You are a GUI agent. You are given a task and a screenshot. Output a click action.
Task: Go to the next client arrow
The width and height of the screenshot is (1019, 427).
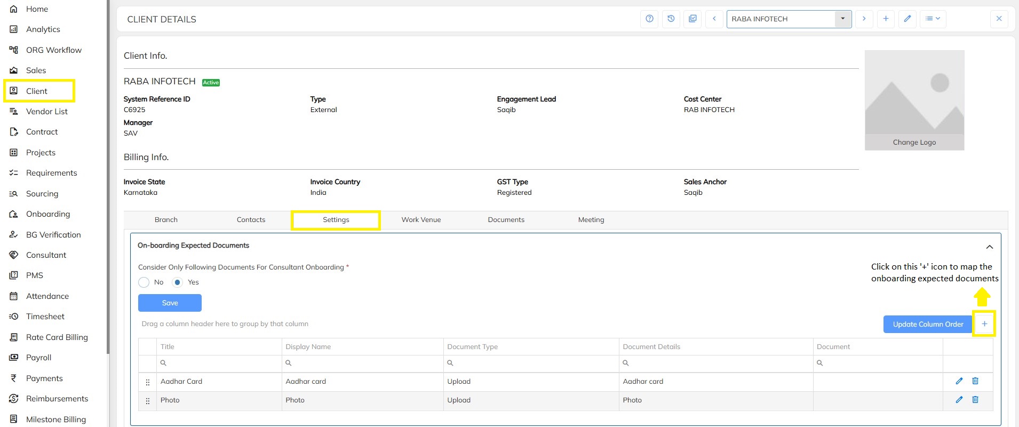(x=864, y=19)
